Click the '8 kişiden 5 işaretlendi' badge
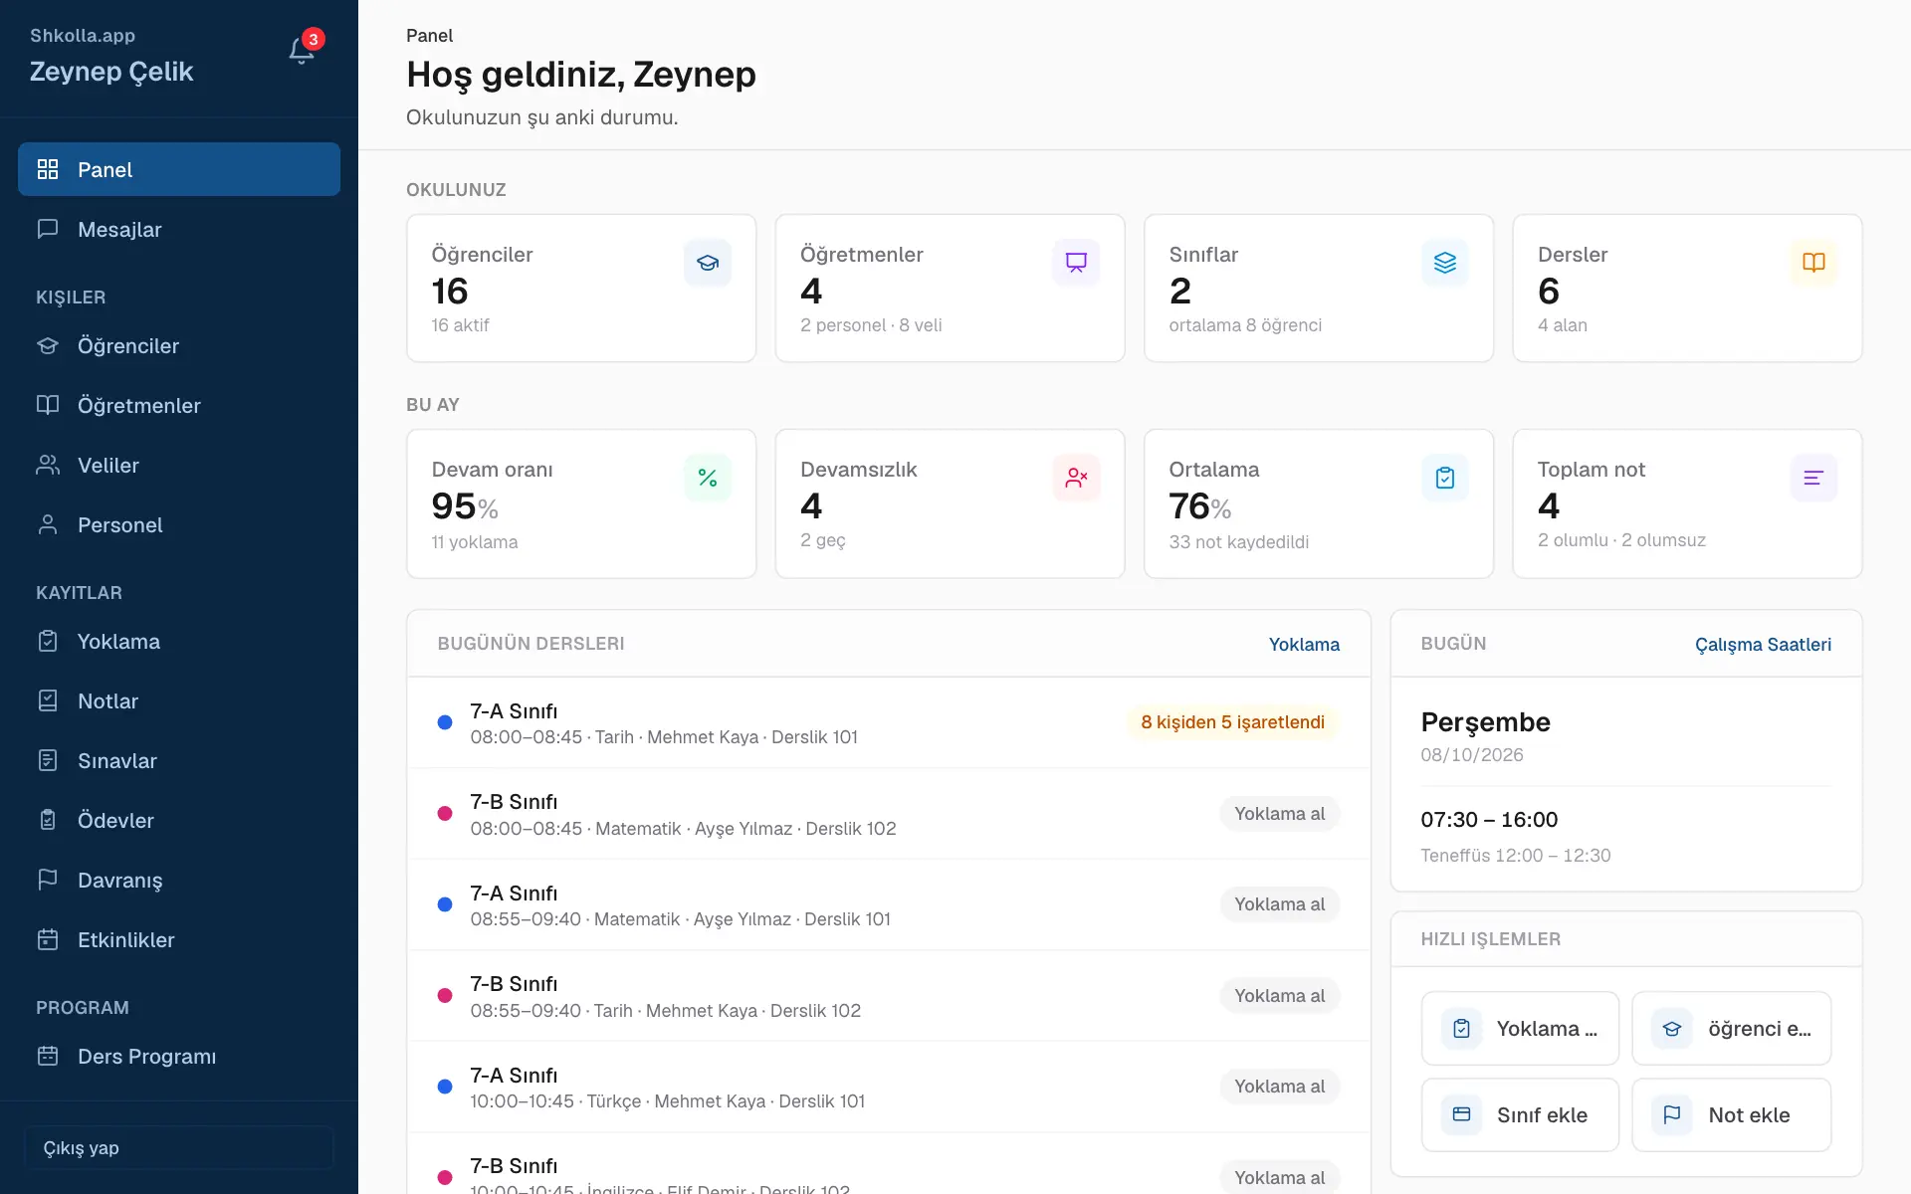This screenshot has height=1194, width=1911. point(1232,722)
